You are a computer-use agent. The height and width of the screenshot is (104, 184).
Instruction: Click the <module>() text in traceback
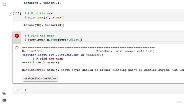(x=95, y=55)
